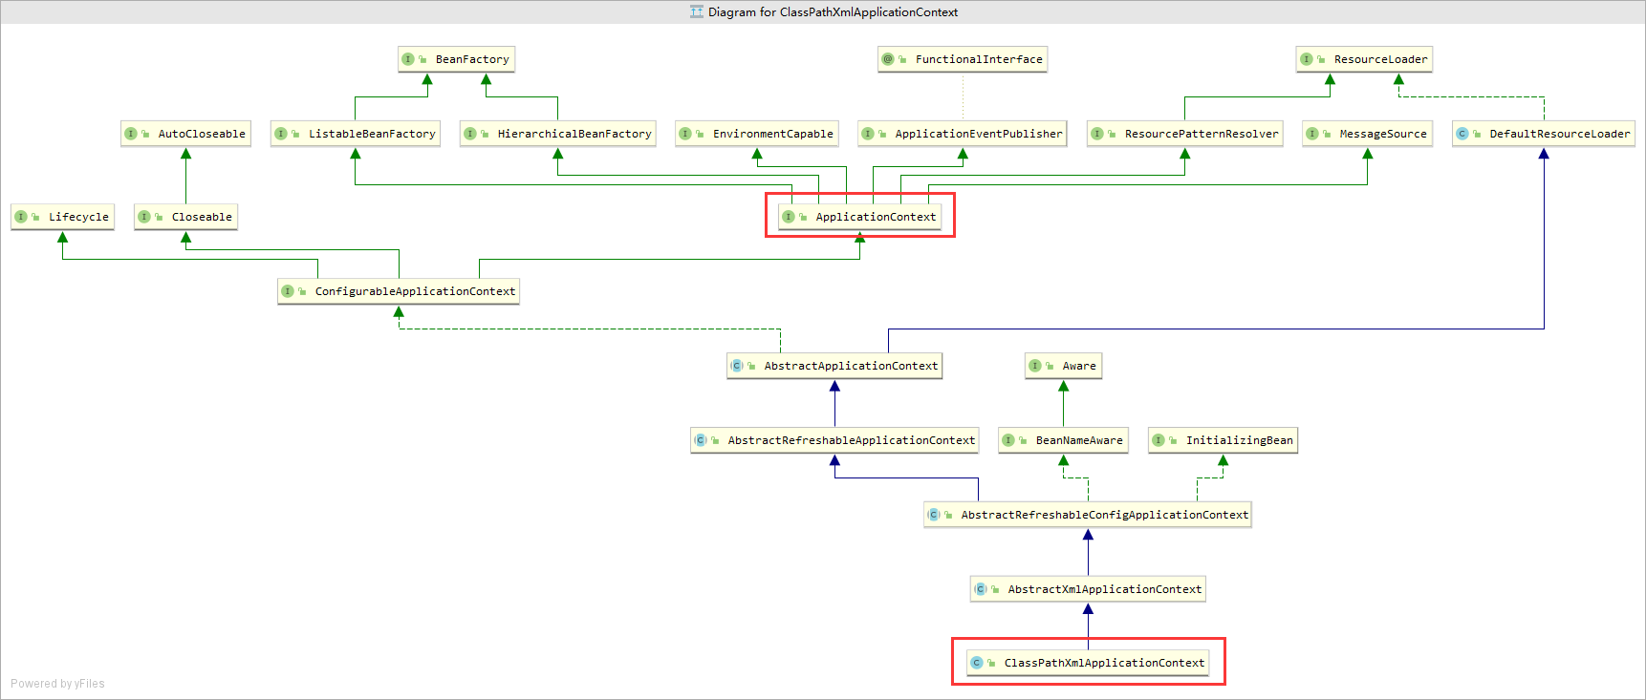Select the HierarchicalBeanFactory node
The image size is (1646, 700).
(558, 134)
